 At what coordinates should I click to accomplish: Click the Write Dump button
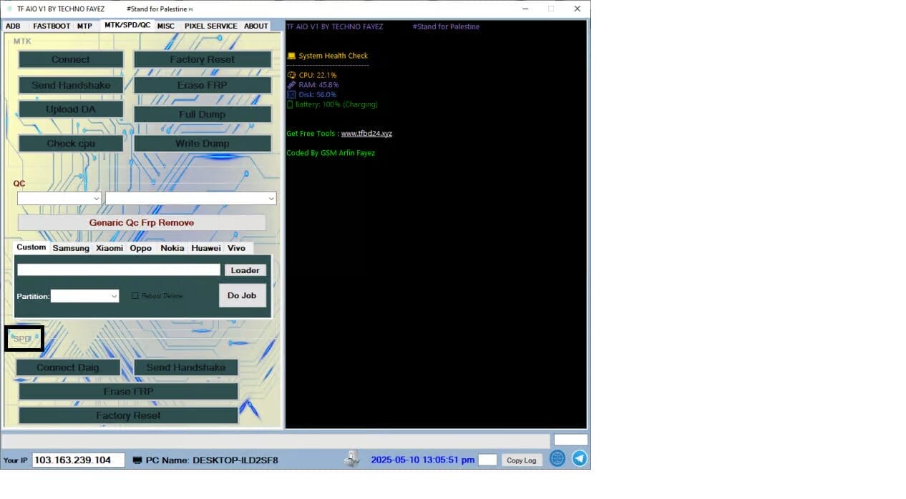[x=203, y=144]
